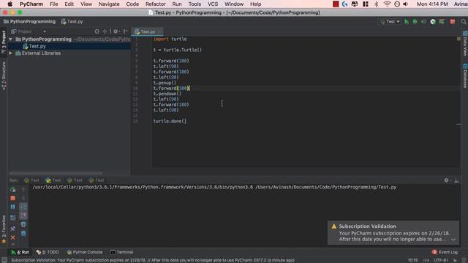468x263 pixels.
Task: Hide the Project tool window
Action: pyautogui.click(x=126, y=31)
